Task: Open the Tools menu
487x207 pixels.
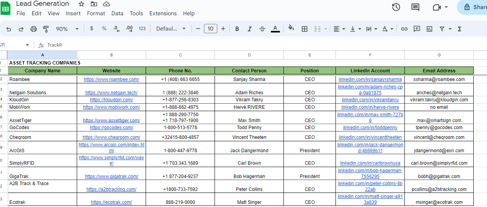Action: tap(136, 13)
